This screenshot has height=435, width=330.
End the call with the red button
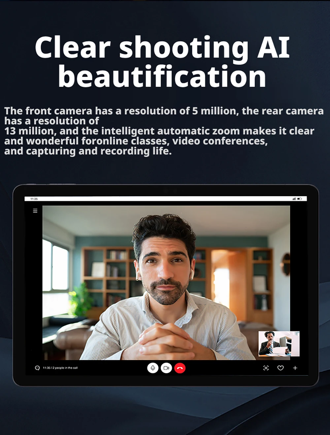(180, 368)
